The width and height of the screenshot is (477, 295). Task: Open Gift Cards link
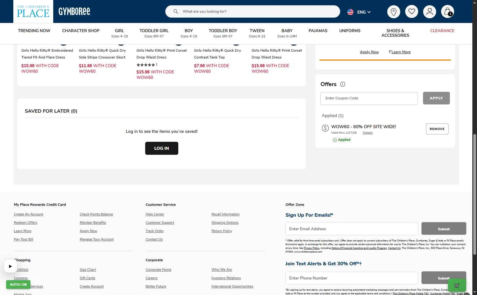pyautogui.click(x=87, y=278)
